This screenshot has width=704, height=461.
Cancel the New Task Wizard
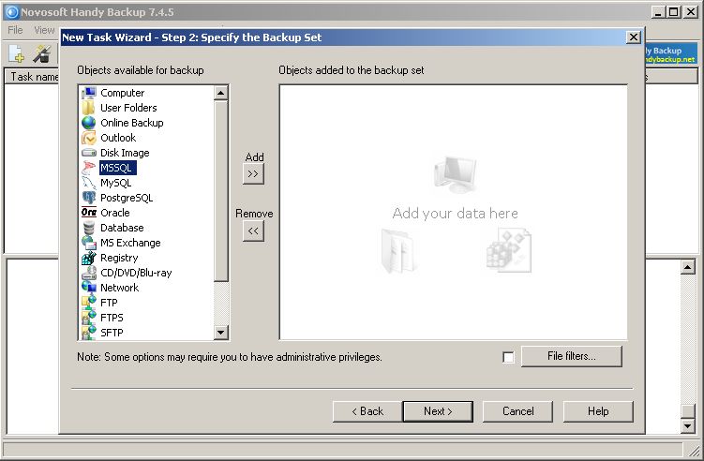(517, 411)
